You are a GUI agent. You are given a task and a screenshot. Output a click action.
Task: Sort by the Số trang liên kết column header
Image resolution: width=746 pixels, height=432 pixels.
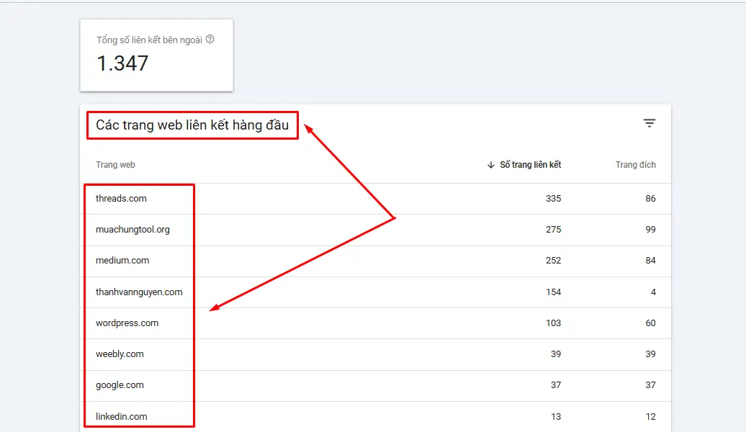pyautogui.click(x=530, y=165)
